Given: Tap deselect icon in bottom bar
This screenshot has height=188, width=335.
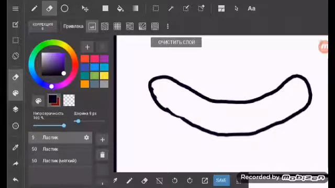Looking at the screenshot, I should [159, 181].
